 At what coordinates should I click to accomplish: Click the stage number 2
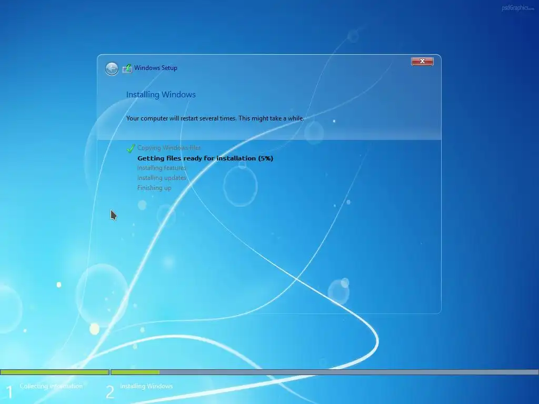110,392
